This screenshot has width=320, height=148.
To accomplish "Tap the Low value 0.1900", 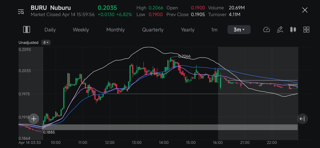I will click(156, 14).
